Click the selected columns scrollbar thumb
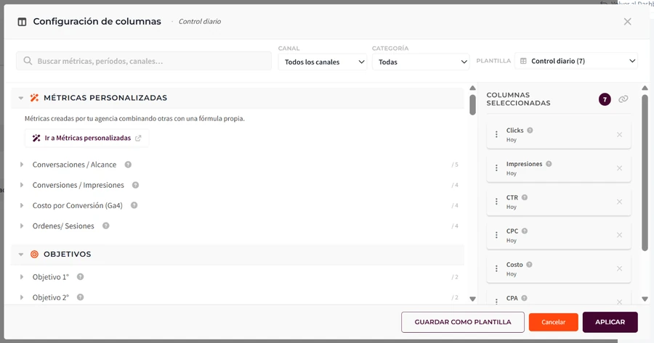The image size is (654, 343). click(645, 173)
